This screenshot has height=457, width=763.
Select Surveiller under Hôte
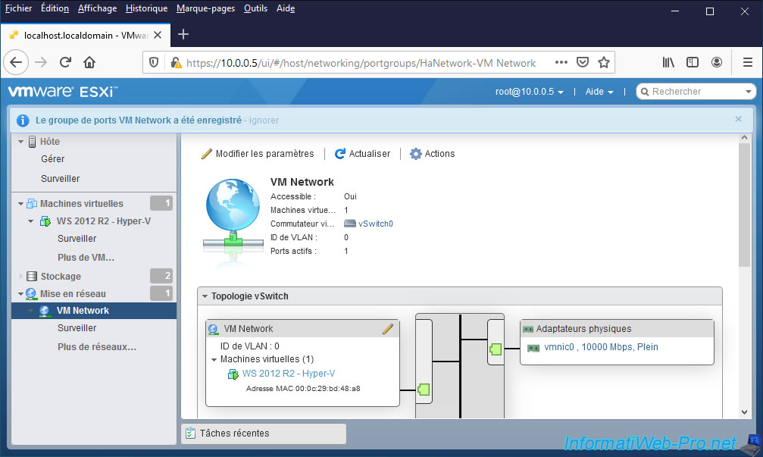(x=61, y=179)
